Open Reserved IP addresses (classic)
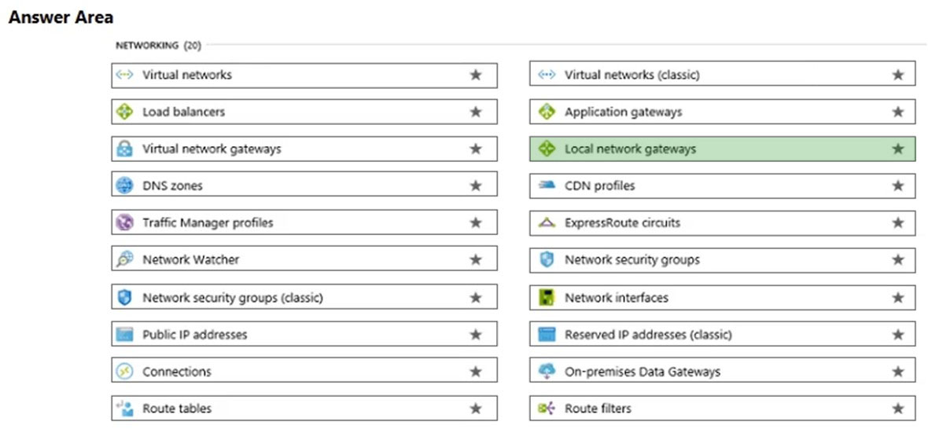This screenshot has height=429, width=928. [722, 335]
